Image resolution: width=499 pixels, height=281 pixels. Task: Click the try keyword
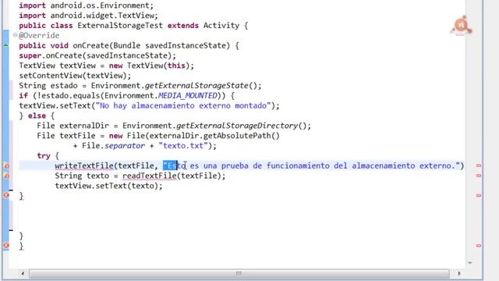coord(44,156)
